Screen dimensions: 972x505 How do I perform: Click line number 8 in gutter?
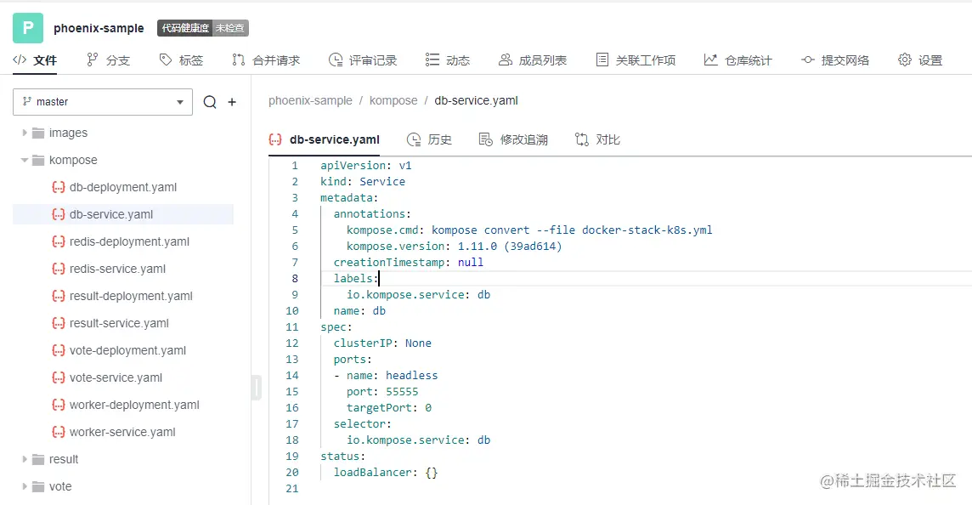pos(295,279)
